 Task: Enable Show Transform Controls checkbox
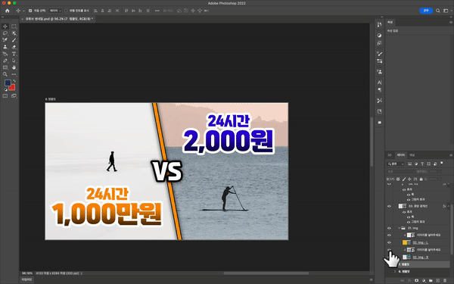pyautogui.click(x=66, y=11)
